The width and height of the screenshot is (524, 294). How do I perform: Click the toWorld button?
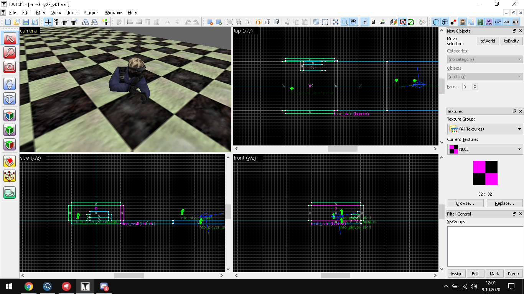[488, 41]
